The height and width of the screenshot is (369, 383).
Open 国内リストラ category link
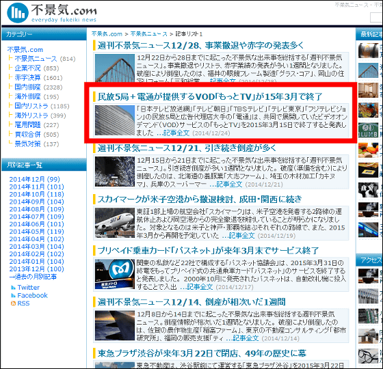tap(31, 106)
